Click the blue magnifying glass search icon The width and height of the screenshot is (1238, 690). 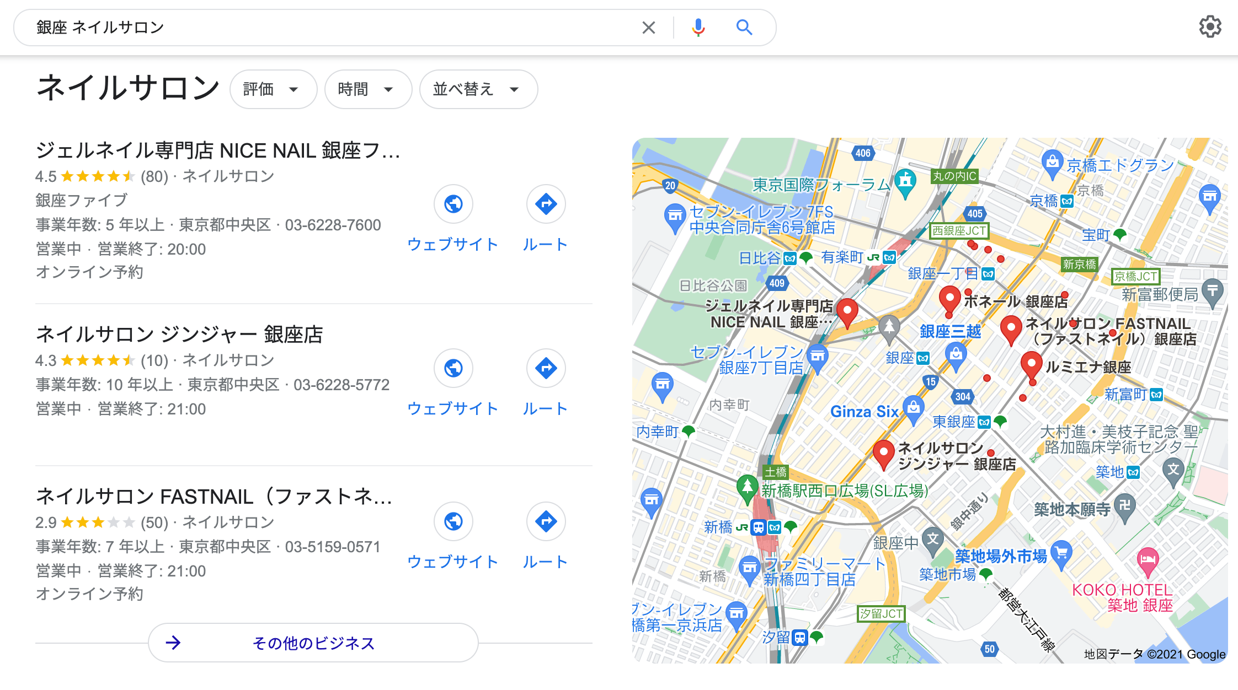pyautogui.click(x=744, y=28)
